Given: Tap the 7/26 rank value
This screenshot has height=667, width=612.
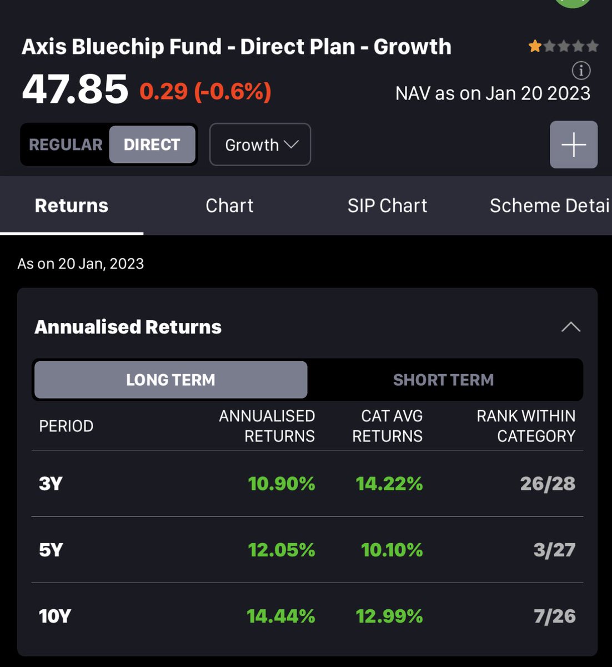Looking at the screenshot, I should [555, 616].
